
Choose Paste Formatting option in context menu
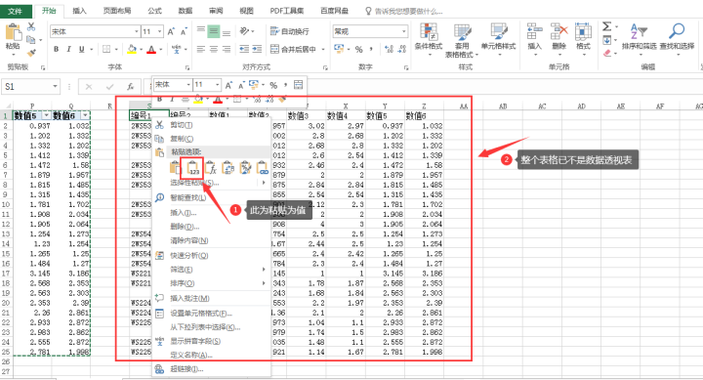pos(245,168)
